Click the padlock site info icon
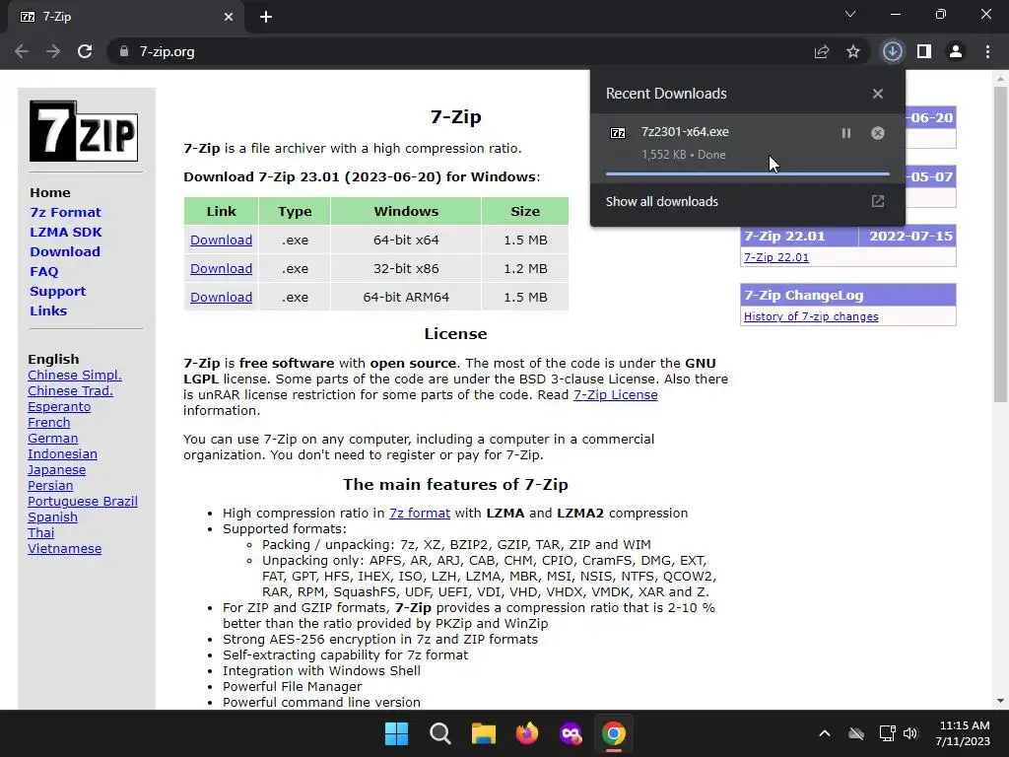1009x757 pixels. pos(124,51)
